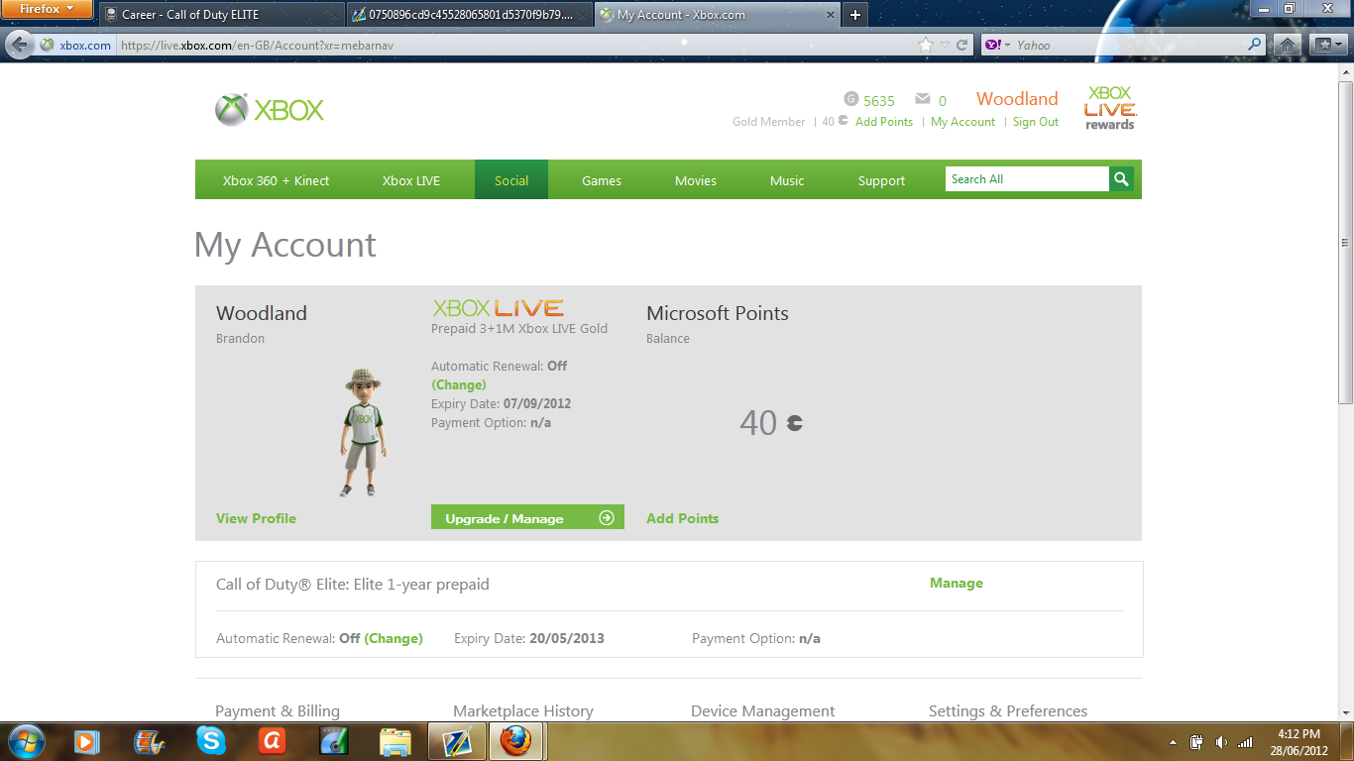The image size is (1354, 761).
Task: Click the Upgrade / Manage button
Action: pos(527,517)
